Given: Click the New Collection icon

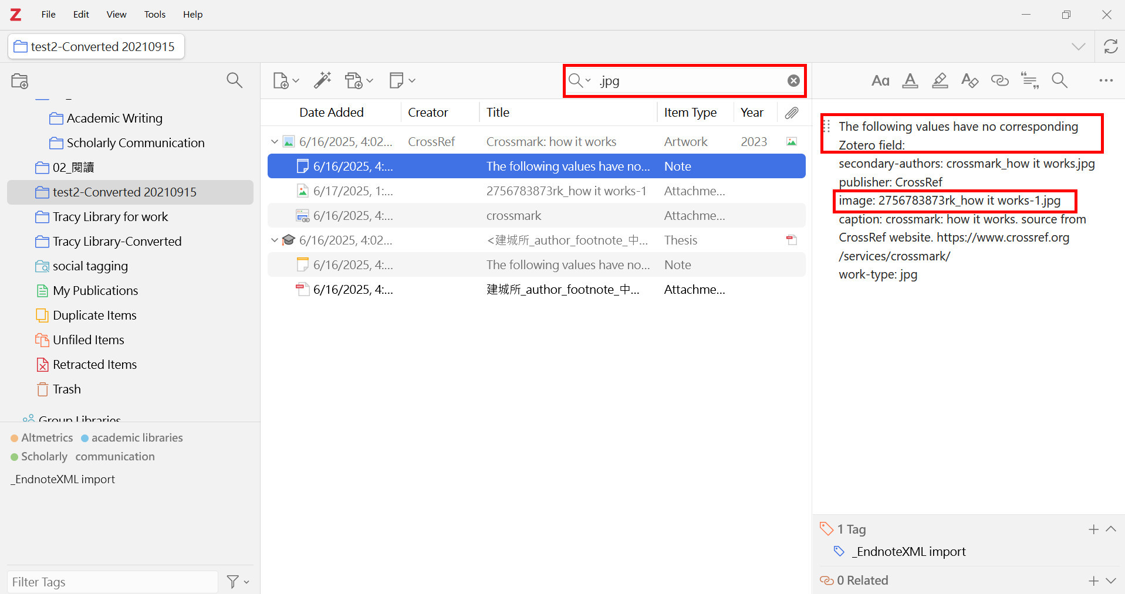Looking at the screenshot, I should click(20, 81).
